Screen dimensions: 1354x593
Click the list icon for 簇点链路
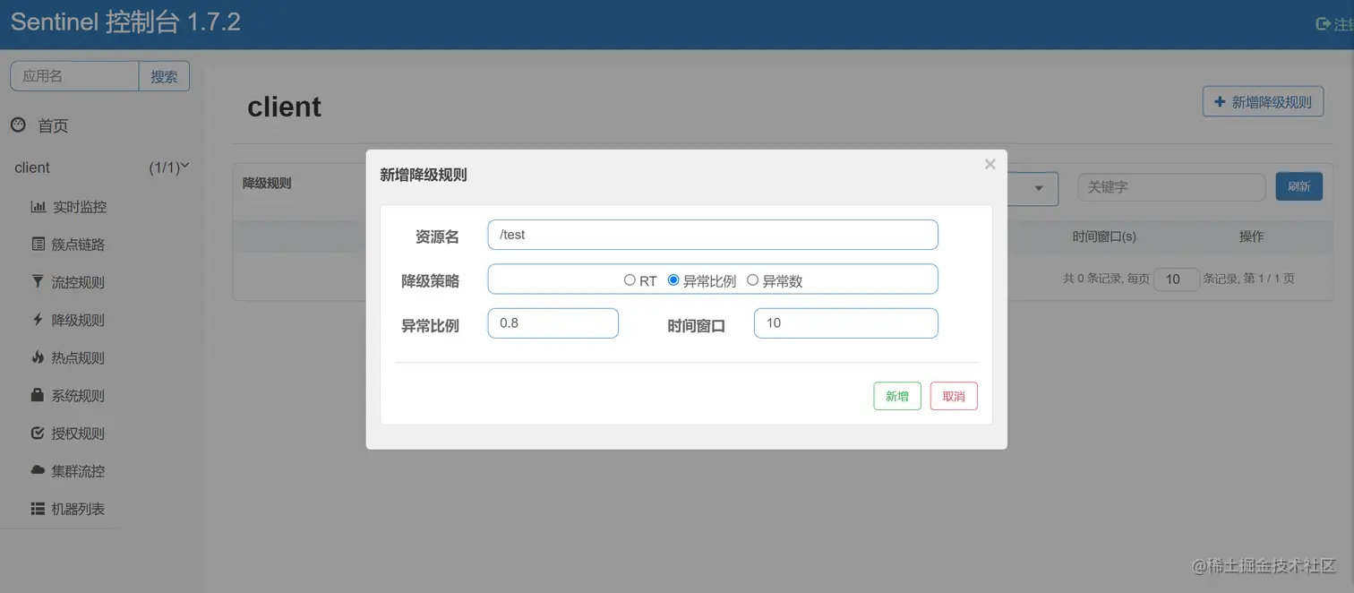click(x=38, y=245)
